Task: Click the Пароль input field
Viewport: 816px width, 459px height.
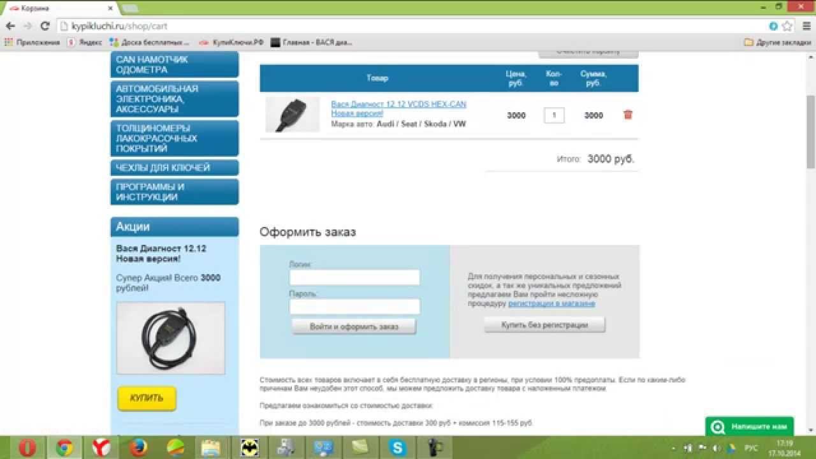Action: click(354, 307)
